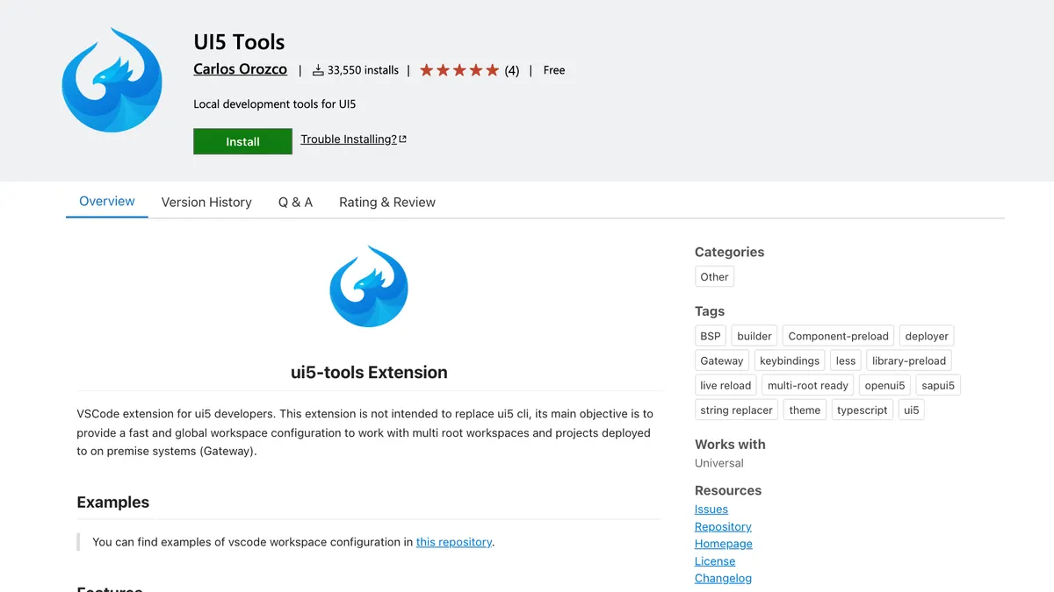This screenshot has height=592, width=1054.
Task: Select the deployer tag
Action: coord(927,336)
